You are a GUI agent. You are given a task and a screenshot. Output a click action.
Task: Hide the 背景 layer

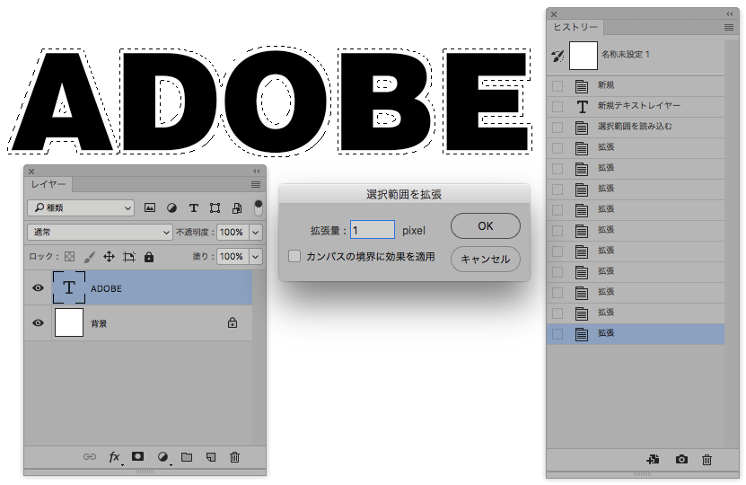[x=38, y=323]
